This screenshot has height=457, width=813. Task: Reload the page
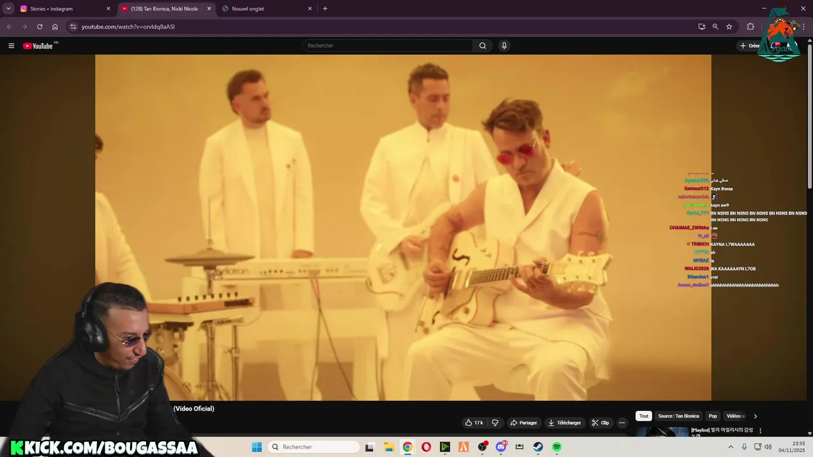[39, 27]
